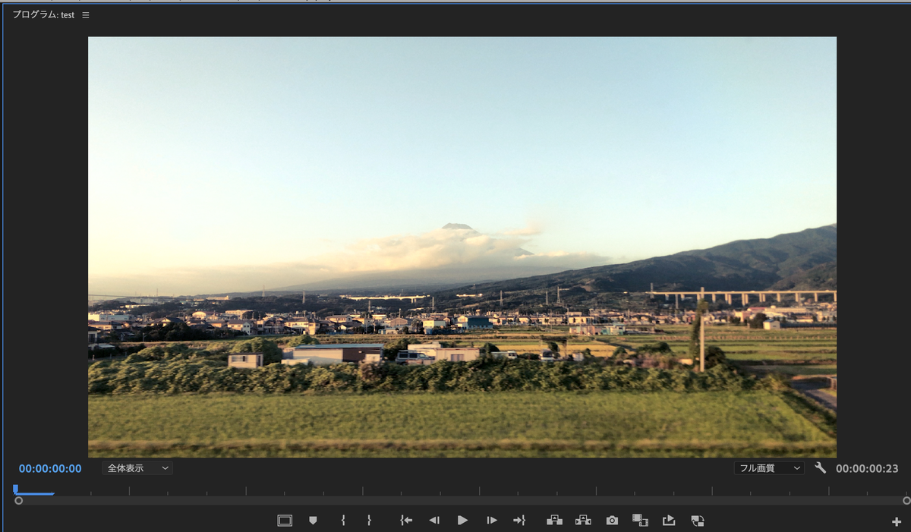
Task: Click the Mark In brace icon
Action: point(343,521)
